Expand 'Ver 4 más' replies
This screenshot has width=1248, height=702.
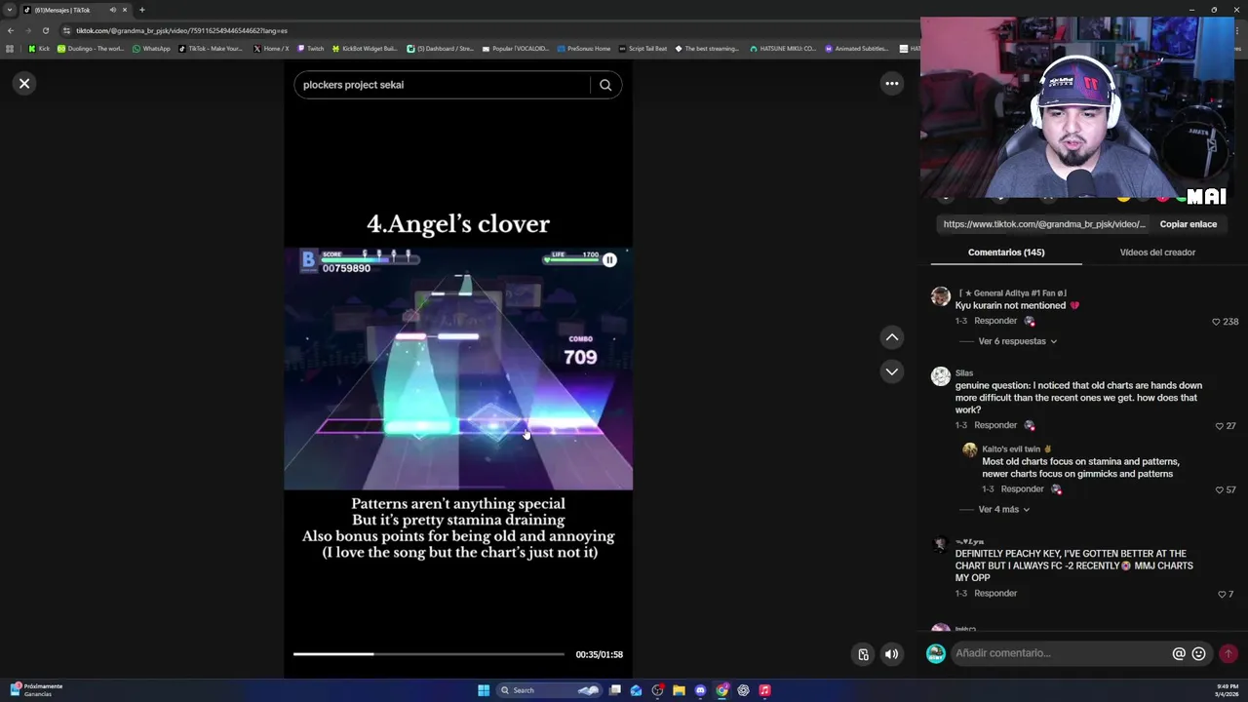[x=1003, y=509]
